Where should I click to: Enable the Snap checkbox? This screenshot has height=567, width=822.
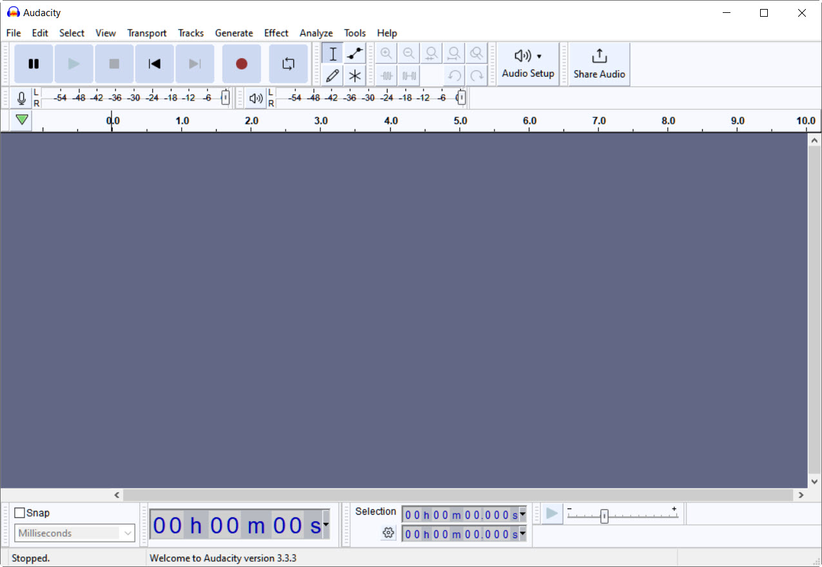[20, 513]
